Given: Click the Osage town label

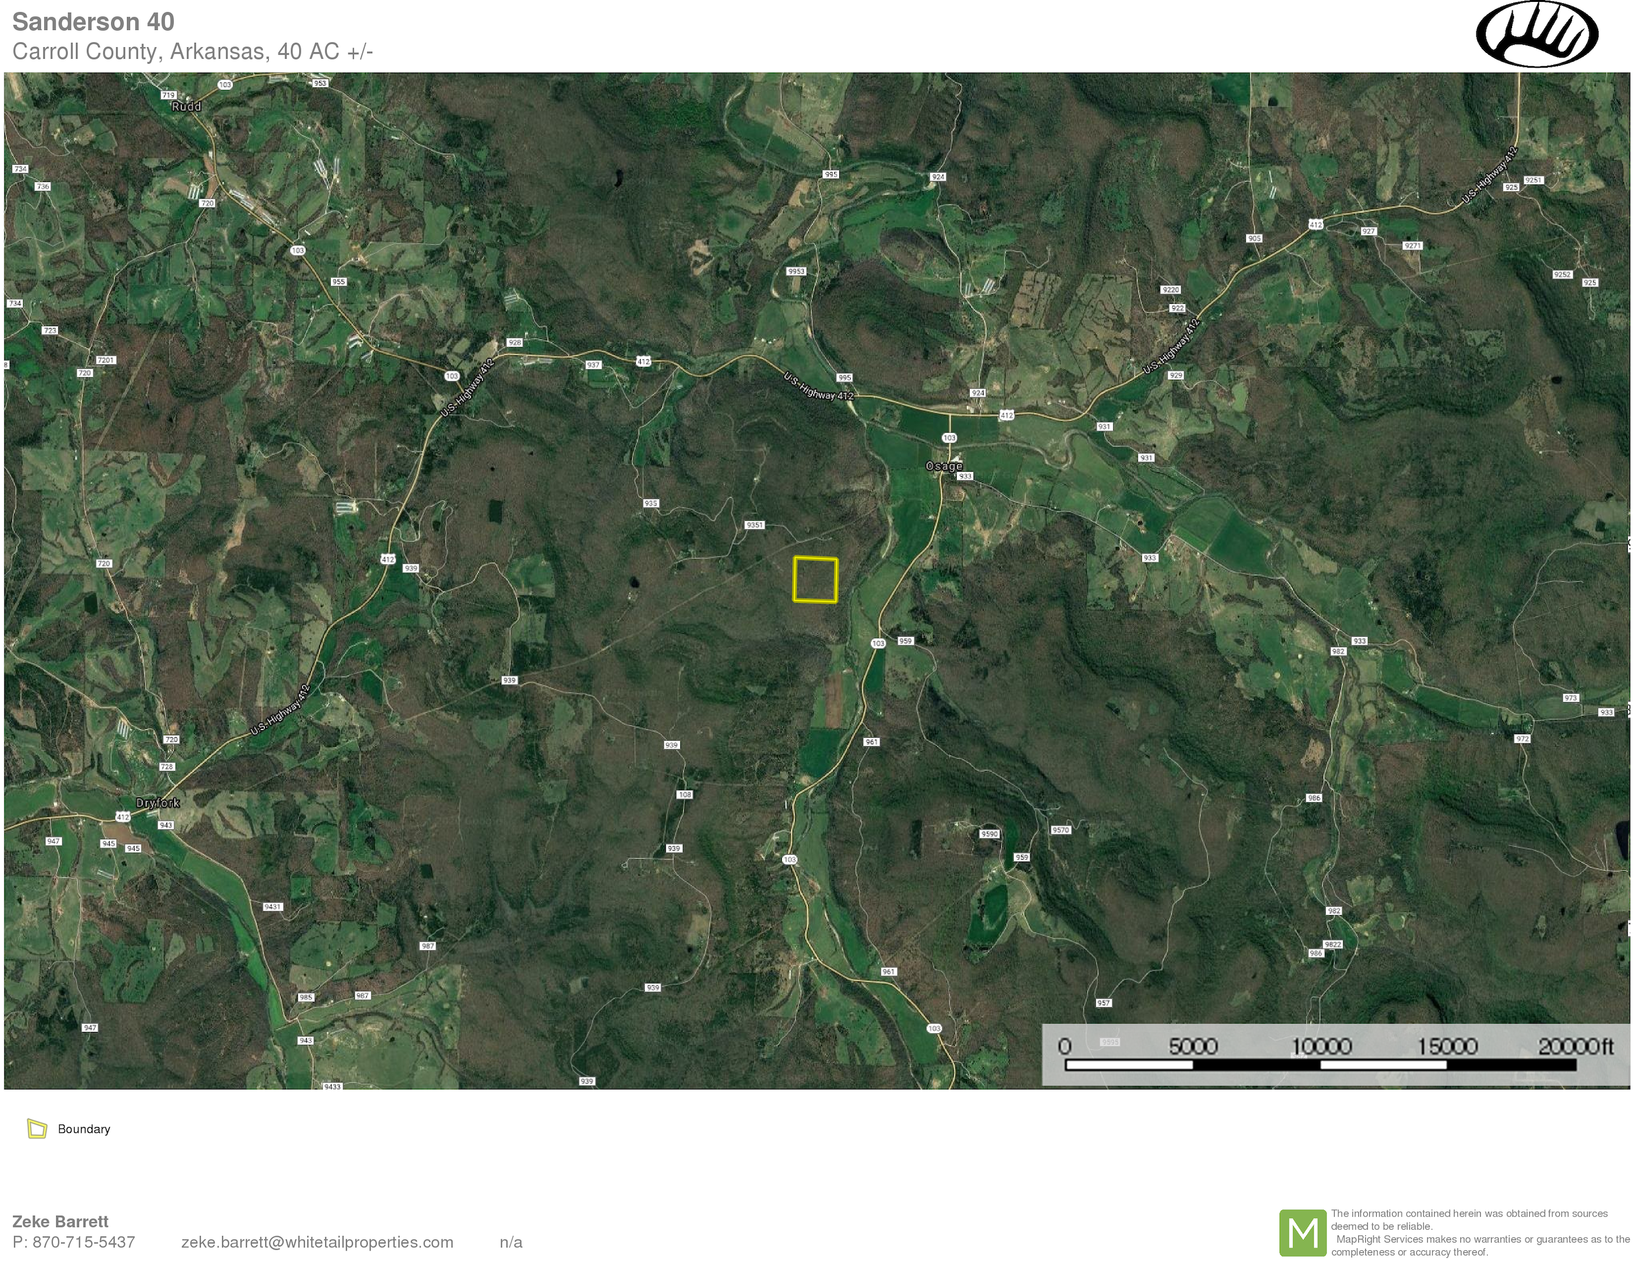Looking at the screenshot, I should 943,466.
